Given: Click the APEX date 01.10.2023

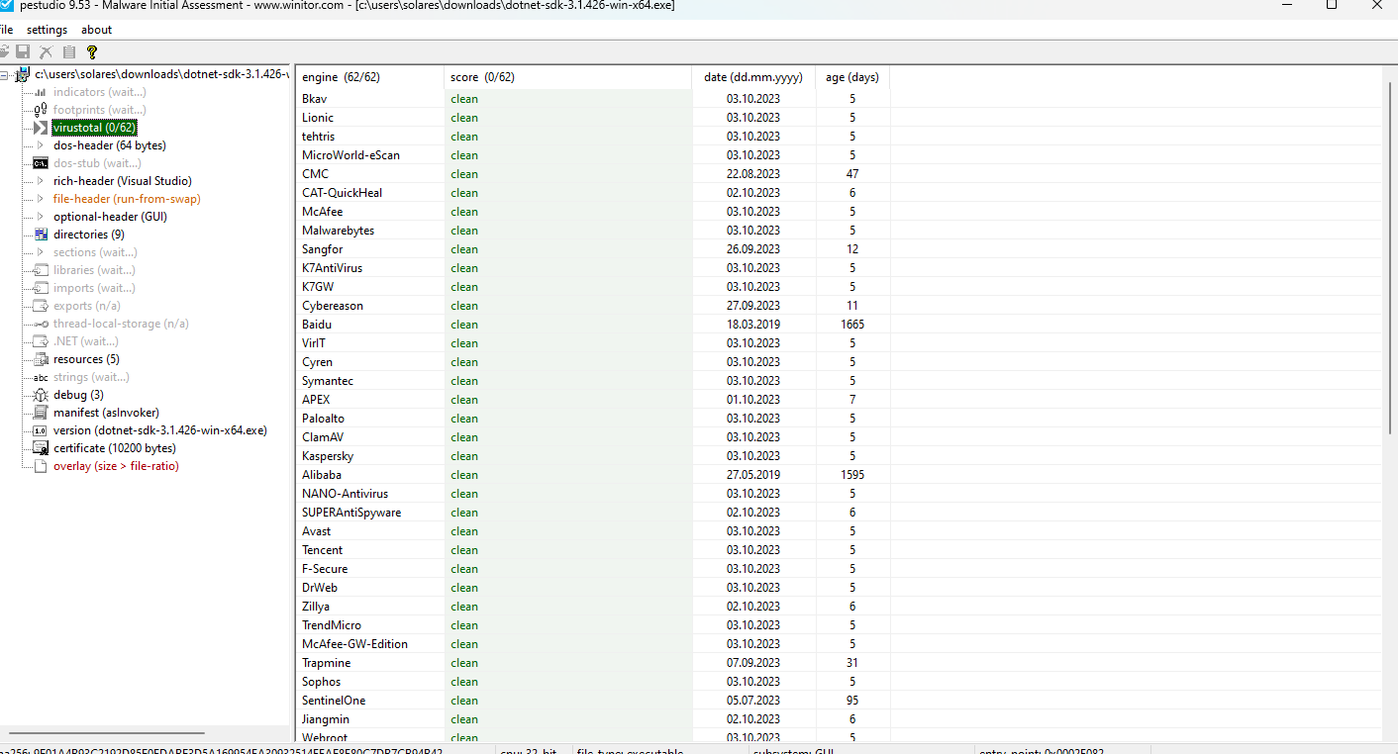Looking at the screenshot, I should click(x=753, y=400).
